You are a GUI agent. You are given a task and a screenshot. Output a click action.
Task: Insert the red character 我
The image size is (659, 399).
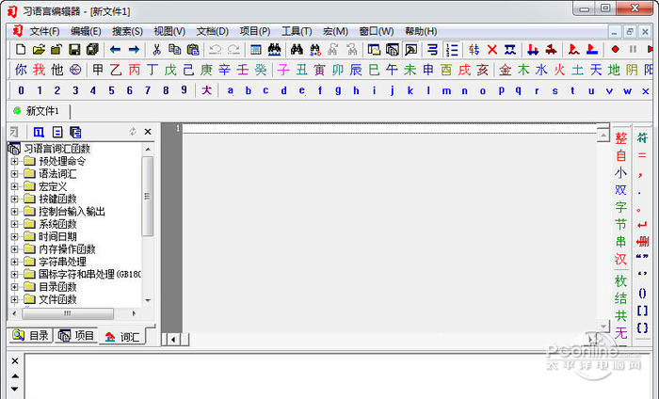coord(39,70)
